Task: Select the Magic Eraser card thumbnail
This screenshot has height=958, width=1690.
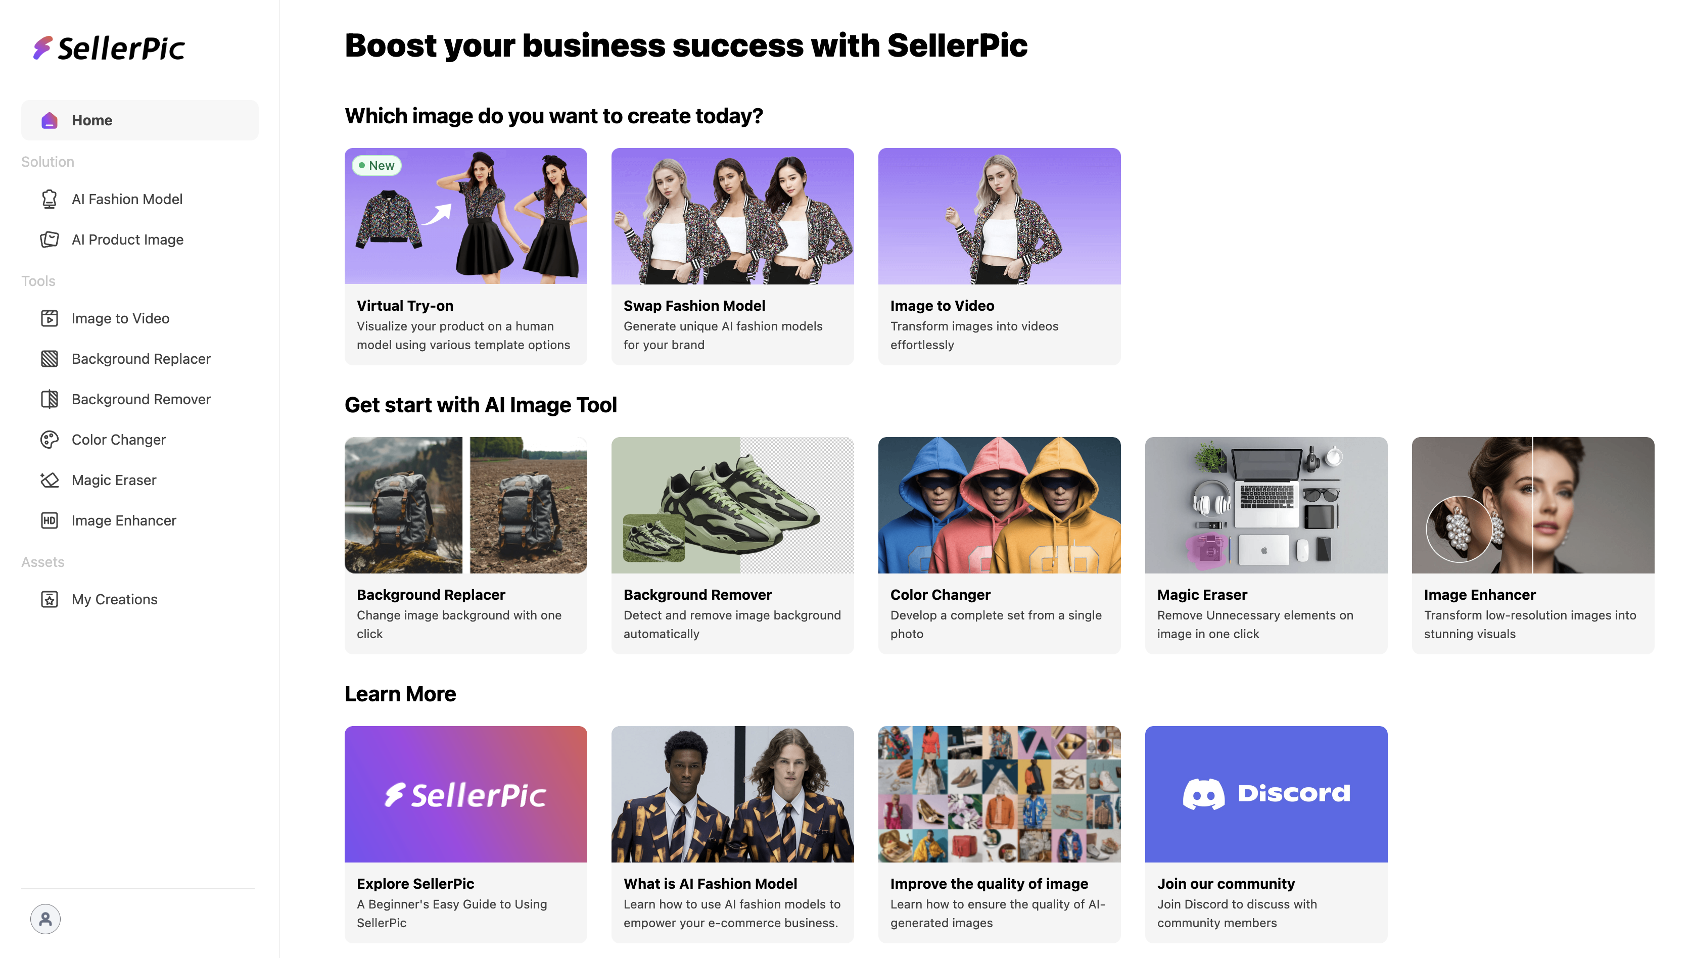Action: pyautogui.click(x=1265, y=505)
